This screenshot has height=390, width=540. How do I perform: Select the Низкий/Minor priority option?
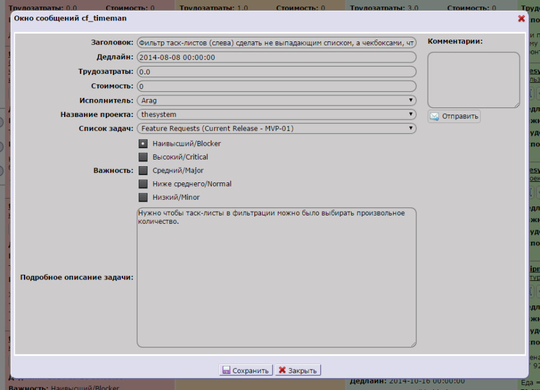tap(143, 197)
